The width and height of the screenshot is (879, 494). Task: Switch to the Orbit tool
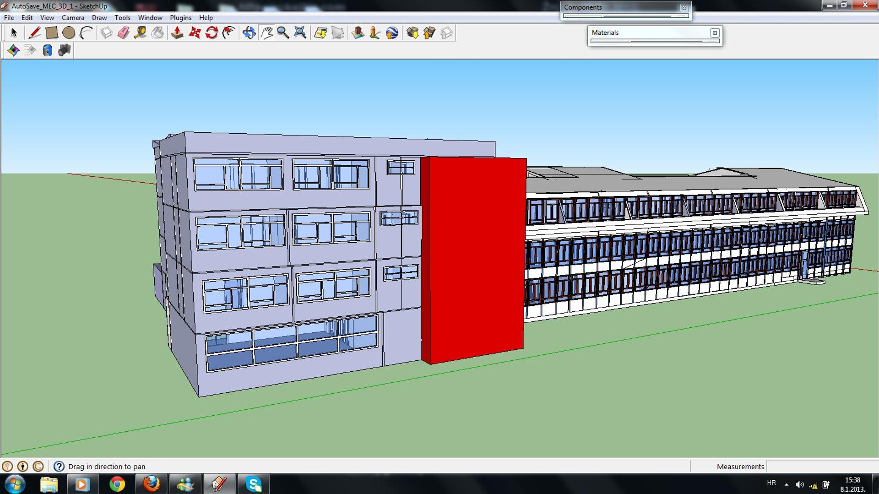tap(249, 33)
